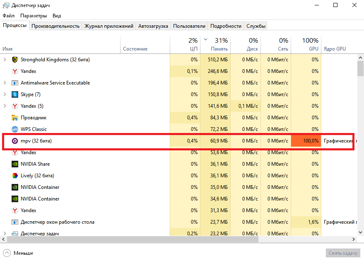Click the 1,6% GPU value

(313, 222)
